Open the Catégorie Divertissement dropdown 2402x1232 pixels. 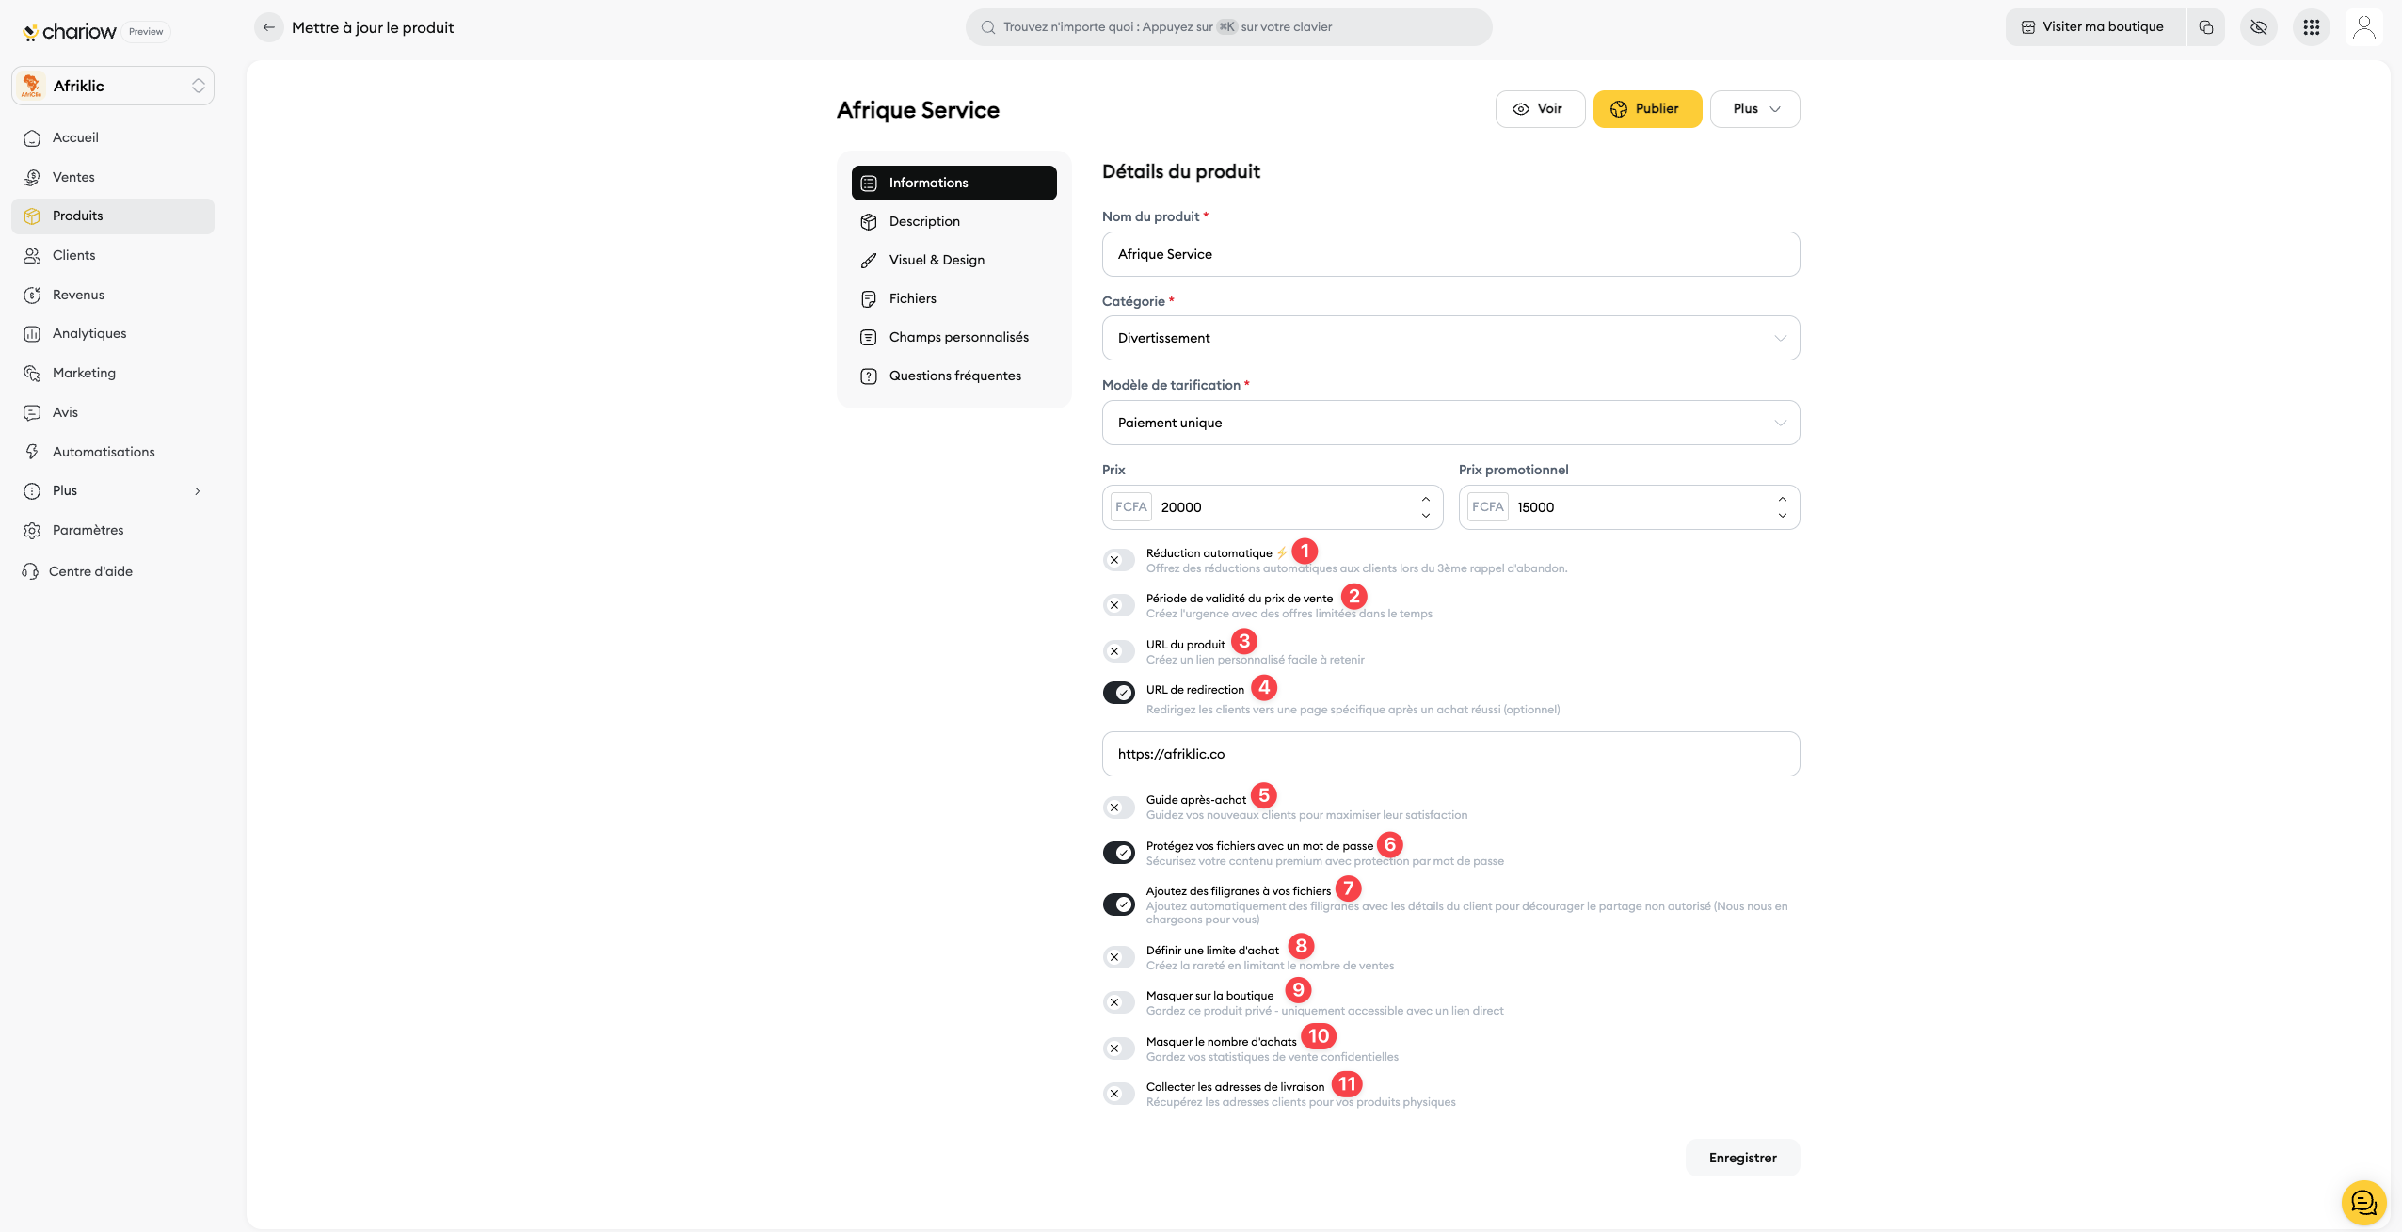coord(1449,338)
